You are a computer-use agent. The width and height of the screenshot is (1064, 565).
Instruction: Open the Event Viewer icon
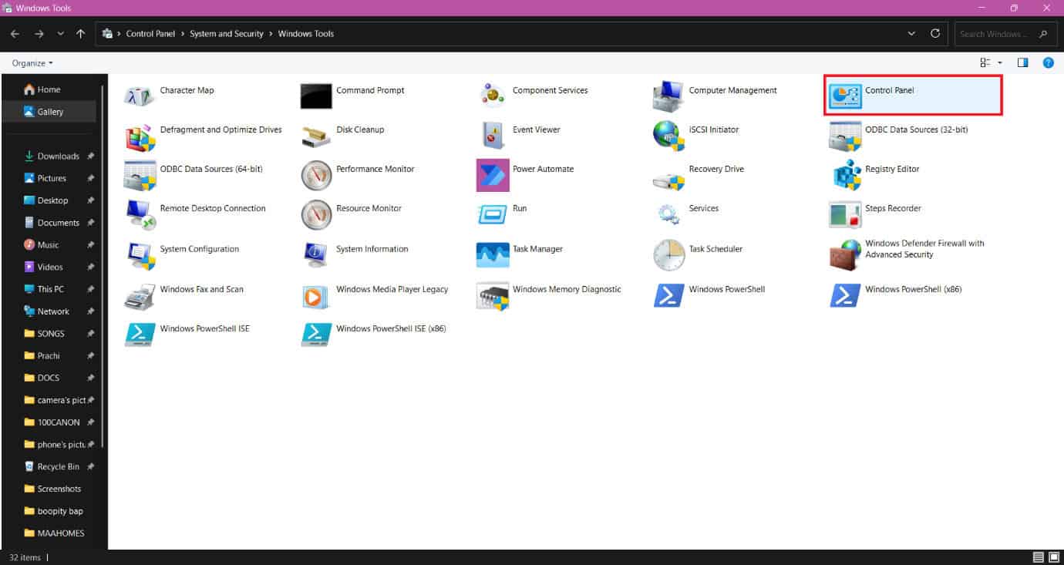tap(493, 136)
